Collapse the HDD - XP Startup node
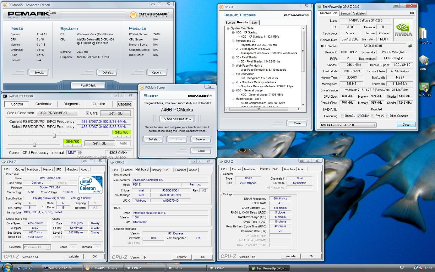 point(233,32)
